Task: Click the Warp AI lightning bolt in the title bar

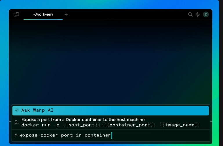Action: click(x=198, y=14)
